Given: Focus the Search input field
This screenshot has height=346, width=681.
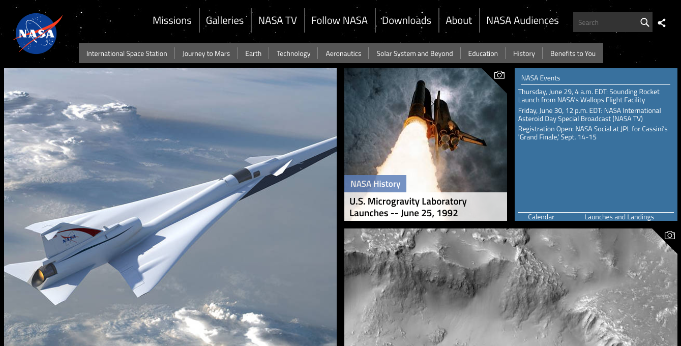Looking at the screenshot, I should coord(605,22).
